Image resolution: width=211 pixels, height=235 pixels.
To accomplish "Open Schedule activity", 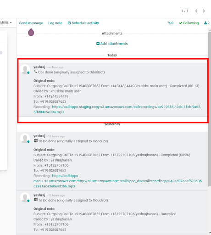I will pos(83,23).
